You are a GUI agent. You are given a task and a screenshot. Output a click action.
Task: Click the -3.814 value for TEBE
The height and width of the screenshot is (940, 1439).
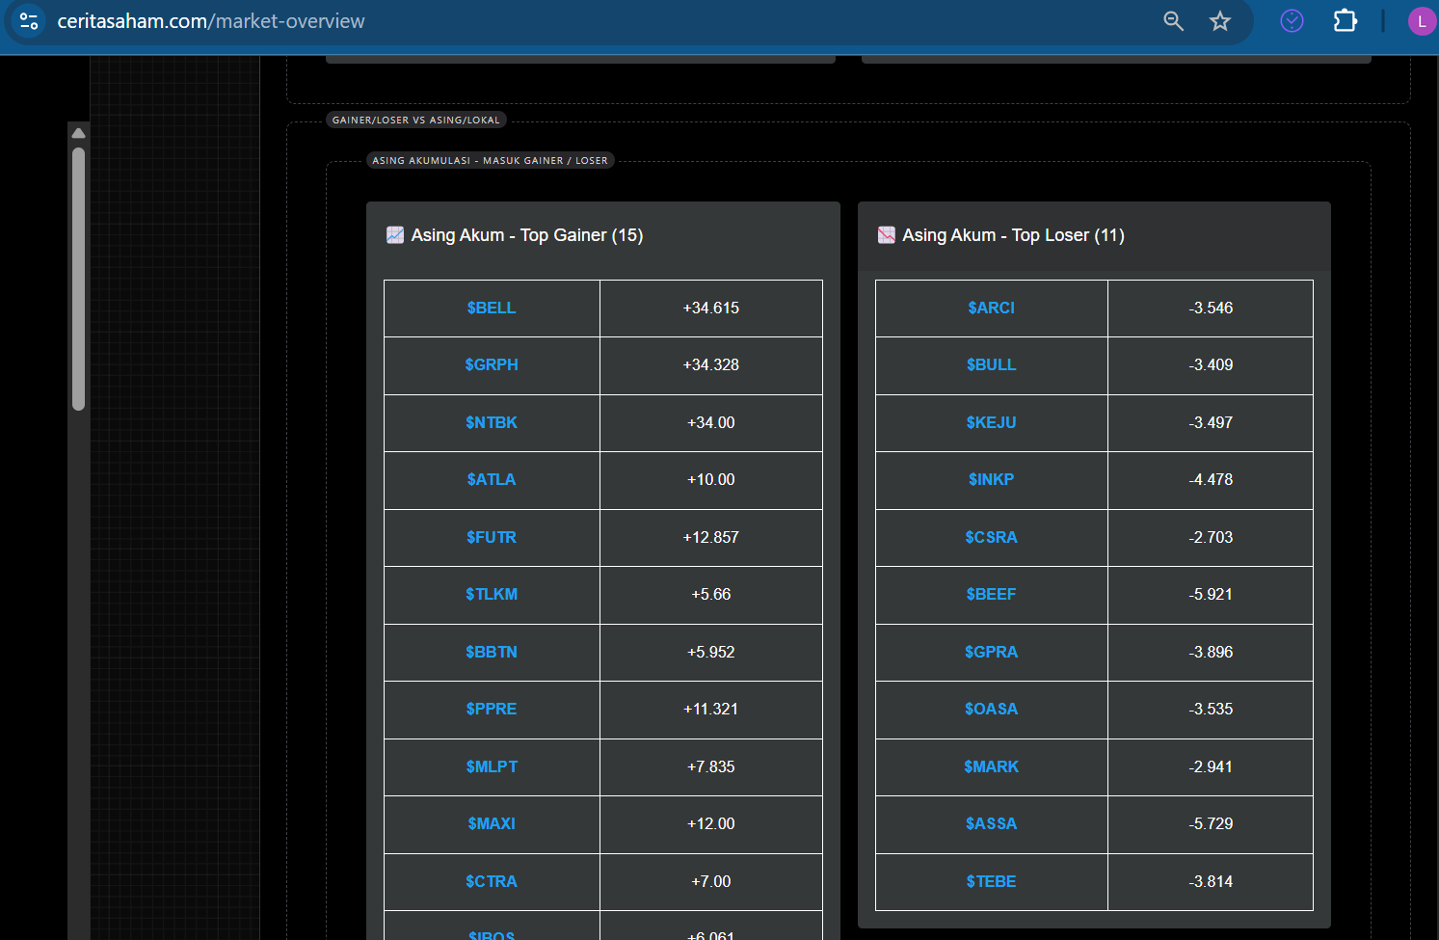point(1211,882)
